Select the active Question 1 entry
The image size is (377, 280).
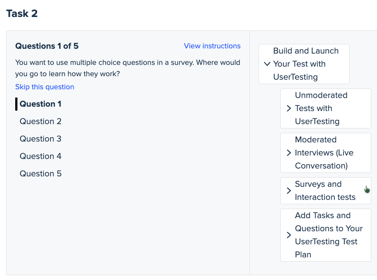[x=40, y=104]
